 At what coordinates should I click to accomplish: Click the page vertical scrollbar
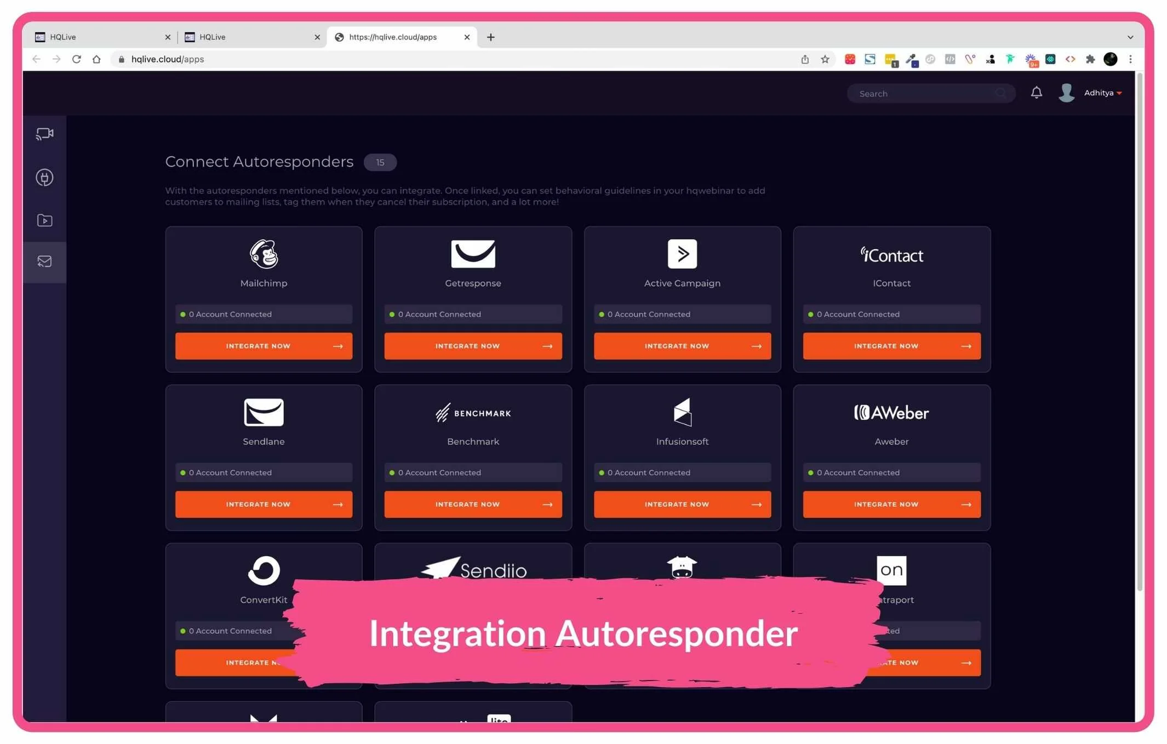click(x=1139, y=329)
